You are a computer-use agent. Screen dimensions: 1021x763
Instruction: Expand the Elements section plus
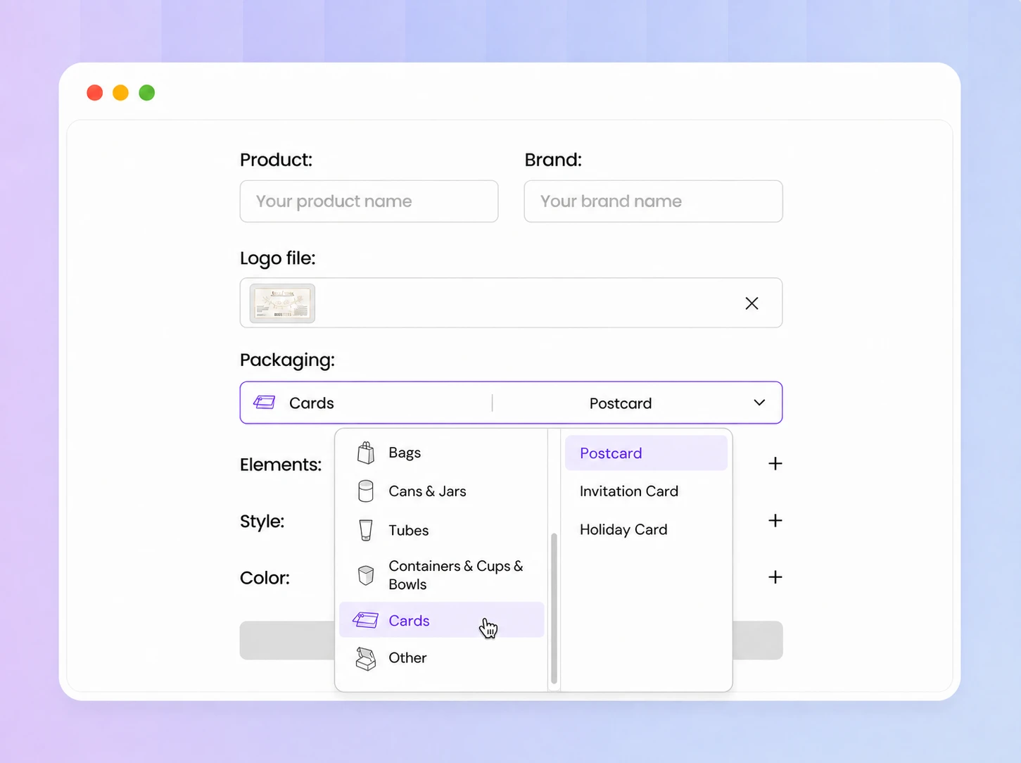(775, 464)
